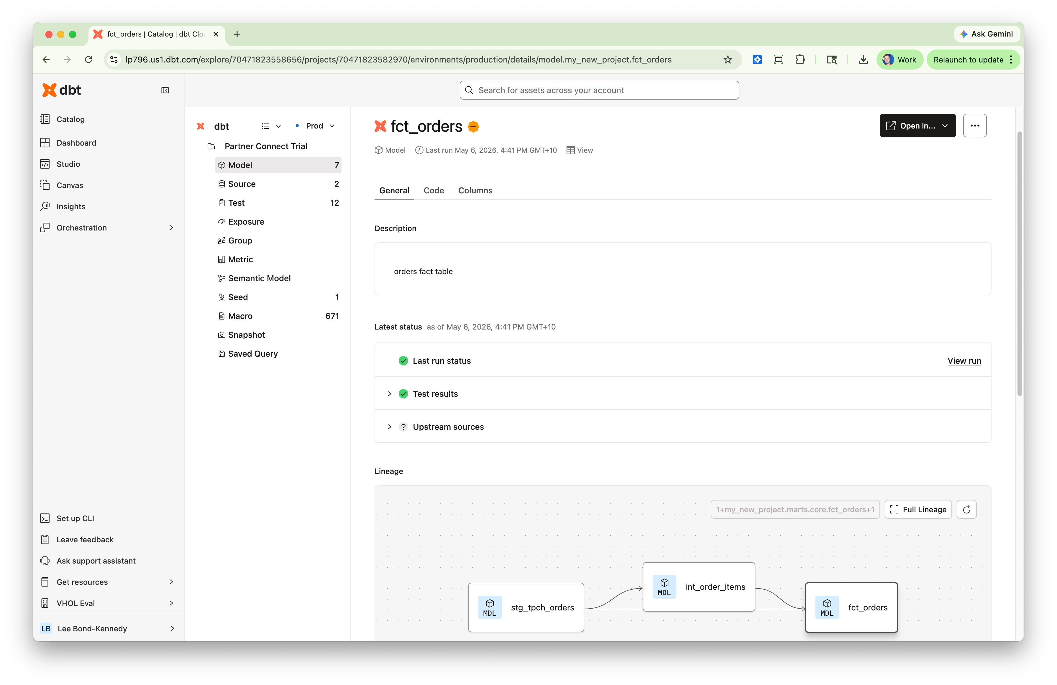The image size is (1057, 685).
Task: Open the tab search icon in toolbar
Action: pyautogui.click(x=831, y=60)
